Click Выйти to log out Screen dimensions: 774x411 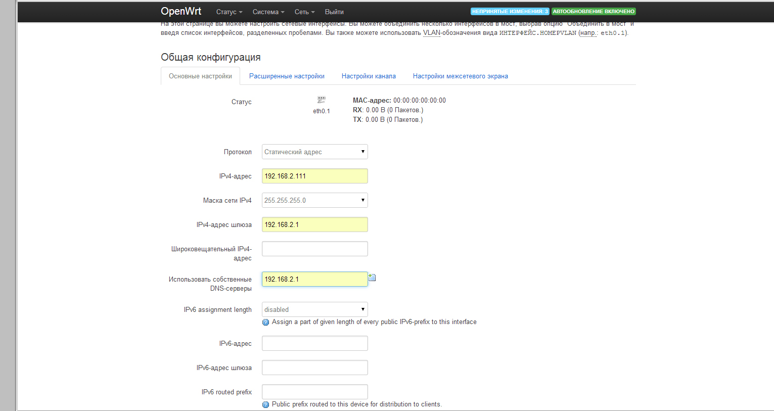tap(334, 12)
